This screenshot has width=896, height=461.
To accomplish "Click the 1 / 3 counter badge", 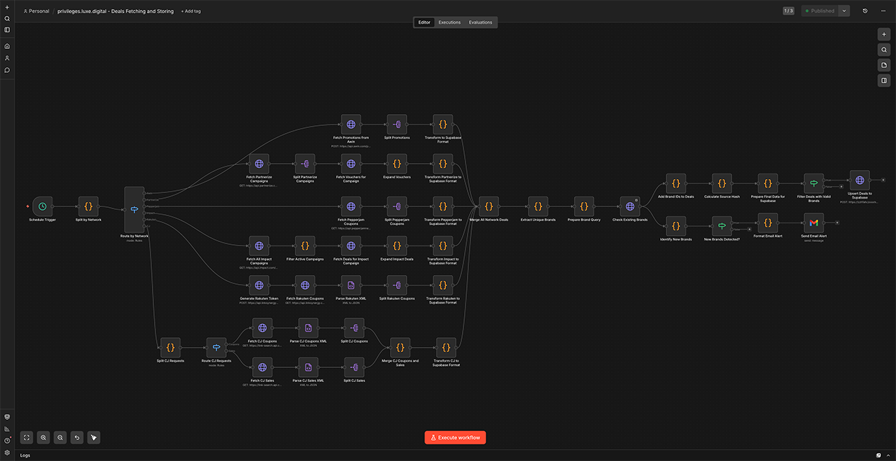I will coord(788,11).
